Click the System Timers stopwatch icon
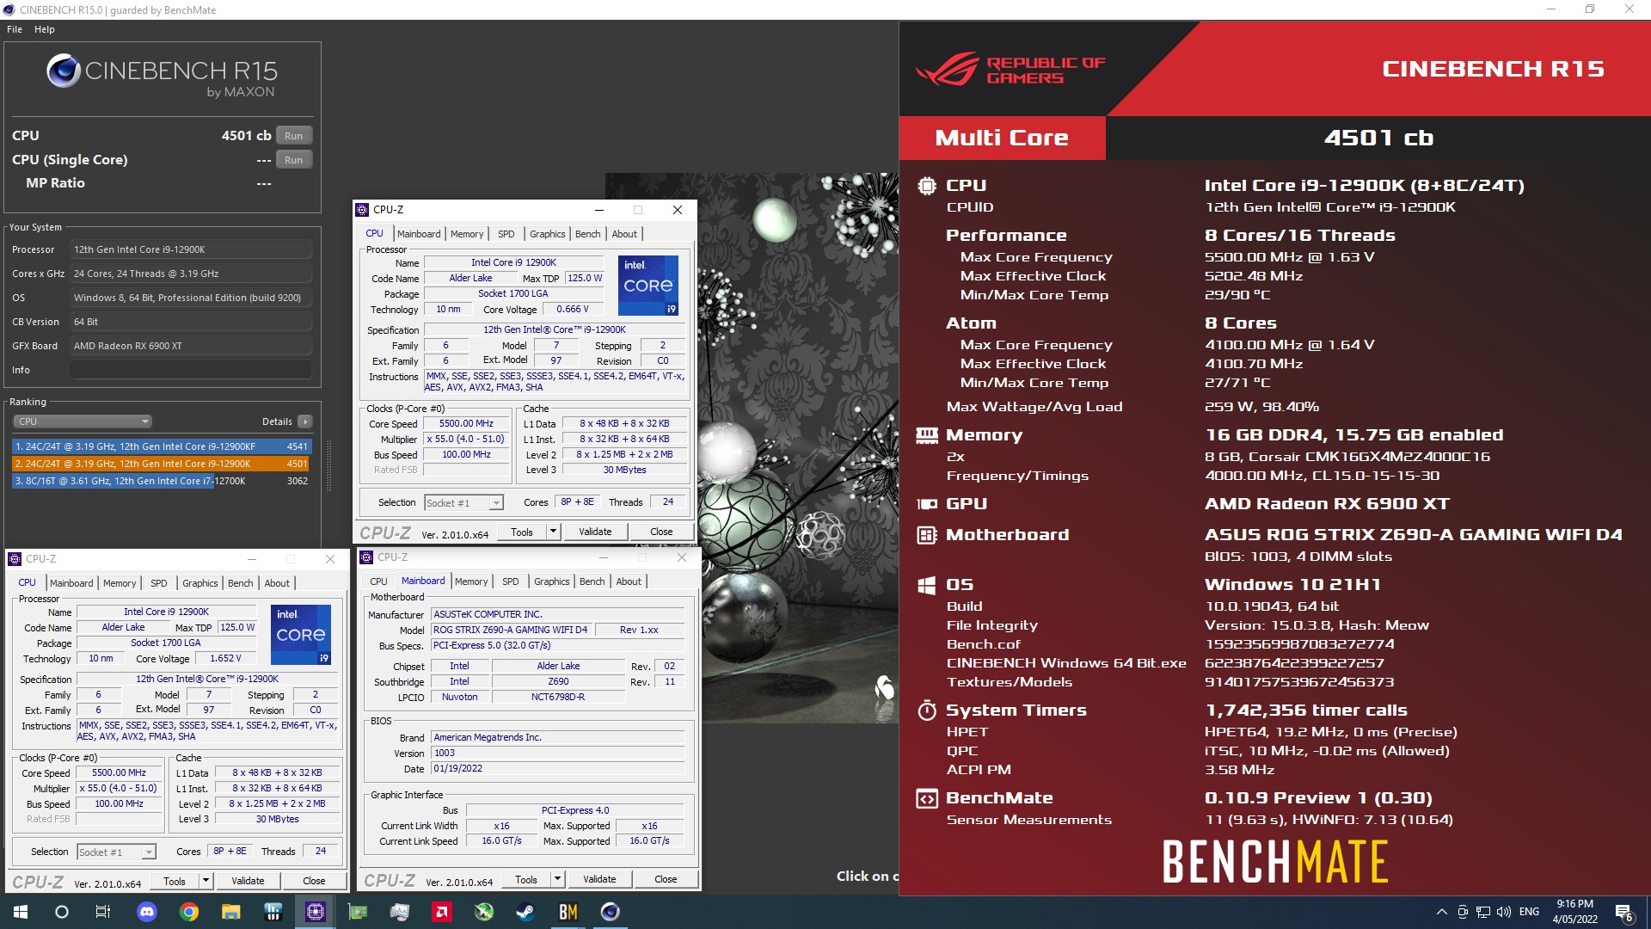The width and height of the screenshot is (1651, 929). point(927,711)
